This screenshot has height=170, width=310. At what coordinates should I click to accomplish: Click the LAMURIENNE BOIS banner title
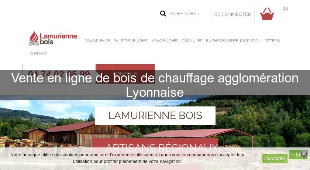[155, 116]
